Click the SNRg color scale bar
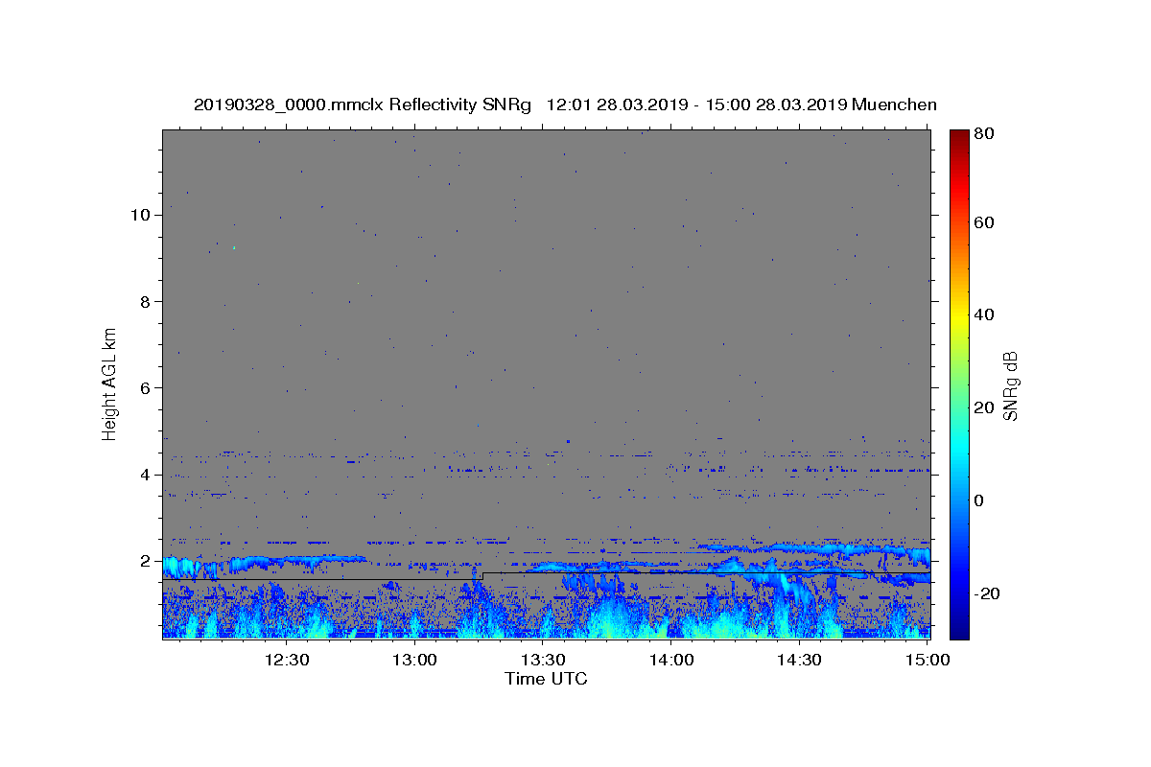The image size is (1151, 767). [959, 384]
